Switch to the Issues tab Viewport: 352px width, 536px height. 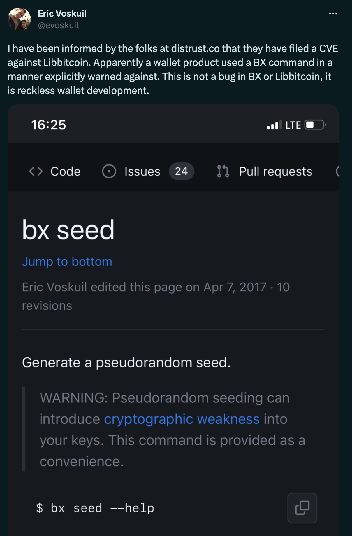click(x=148, y=171)
